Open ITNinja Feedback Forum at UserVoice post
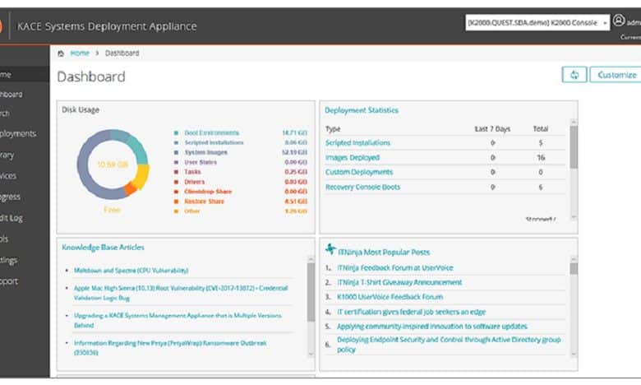This screenshot has height=385, width=641. (x=395, y=268)
